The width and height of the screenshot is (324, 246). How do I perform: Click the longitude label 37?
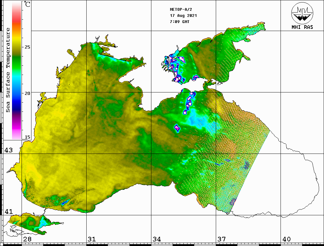click(222, 239)
